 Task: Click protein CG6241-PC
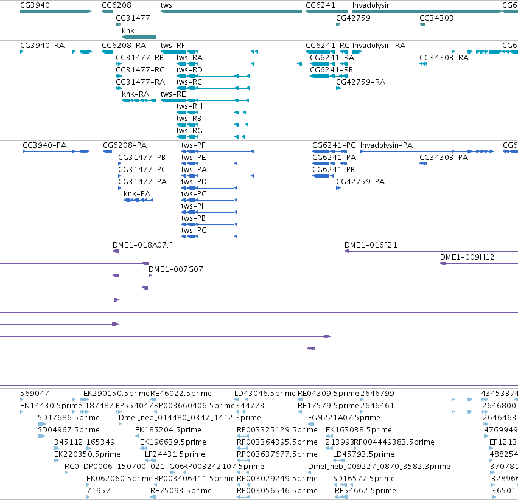tap(334, 145)
